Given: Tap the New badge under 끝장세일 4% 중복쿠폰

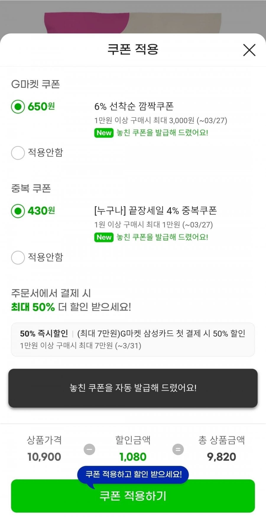Looking at the screenshot, I should click(104, 237).
